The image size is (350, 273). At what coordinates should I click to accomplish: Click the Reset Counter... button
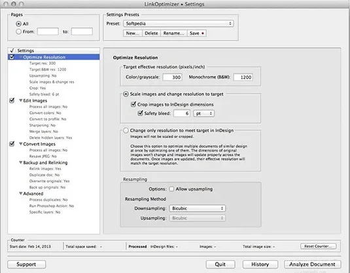coord(319,246)
